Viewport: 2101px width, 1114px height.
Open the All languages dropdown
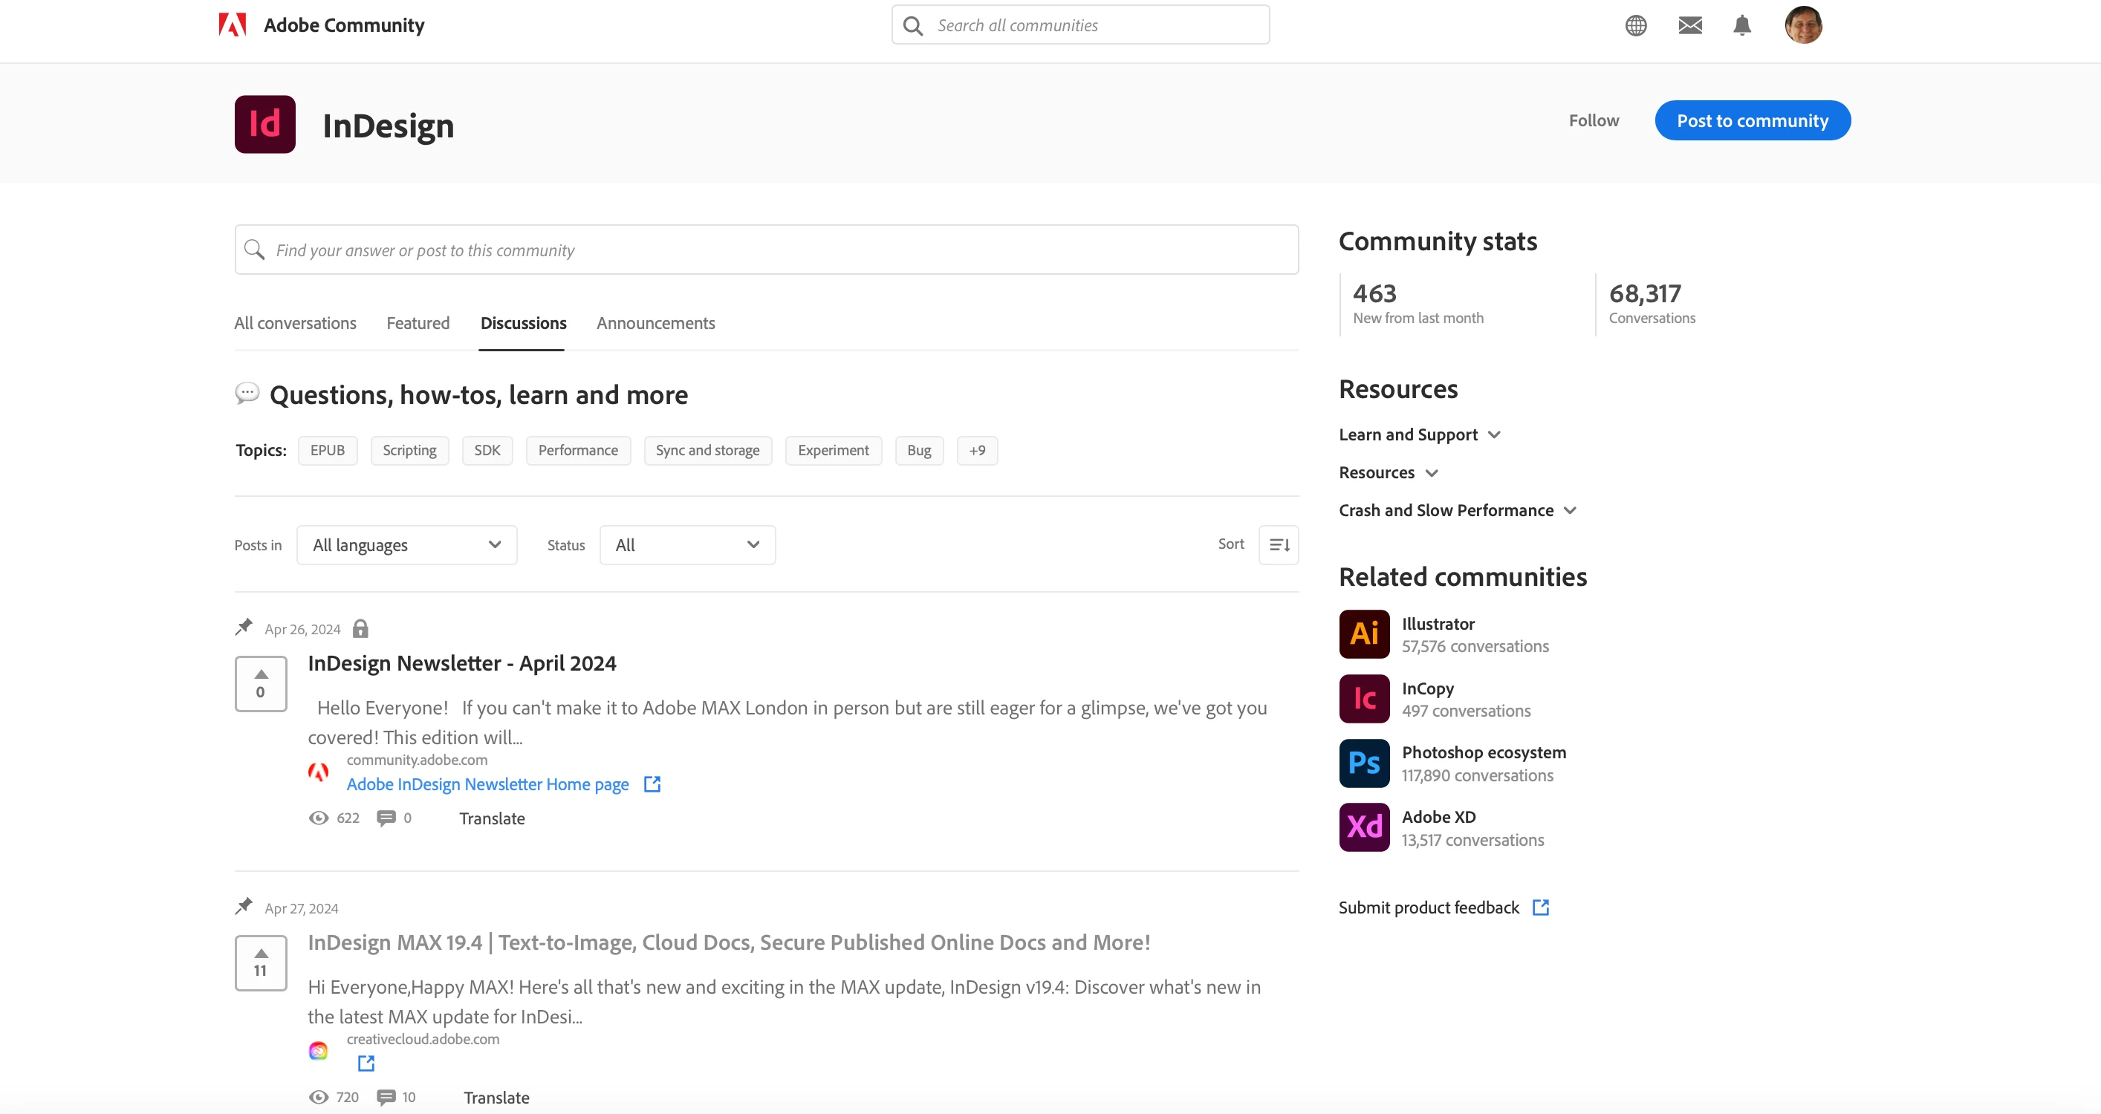406,545
